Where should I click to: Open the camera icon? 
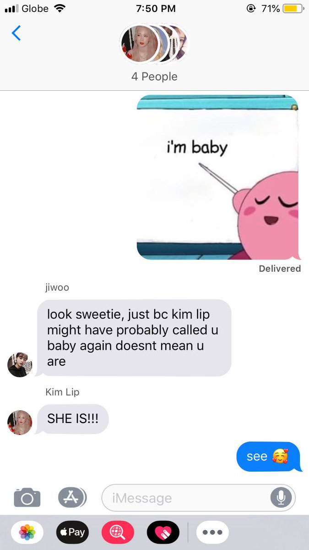[27, 498]
